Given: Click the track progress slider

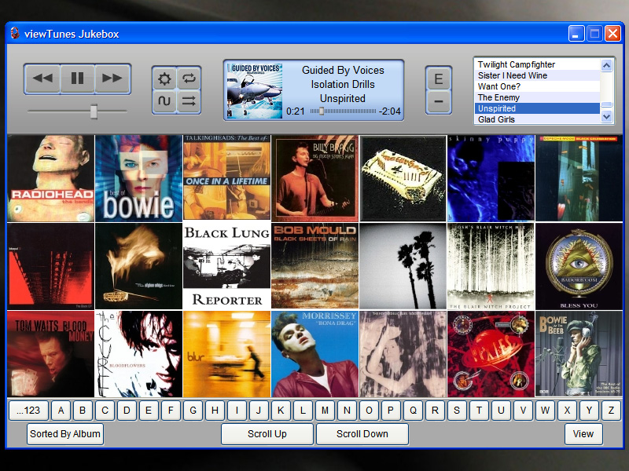Looking at the screenshot, I should 343,111.
